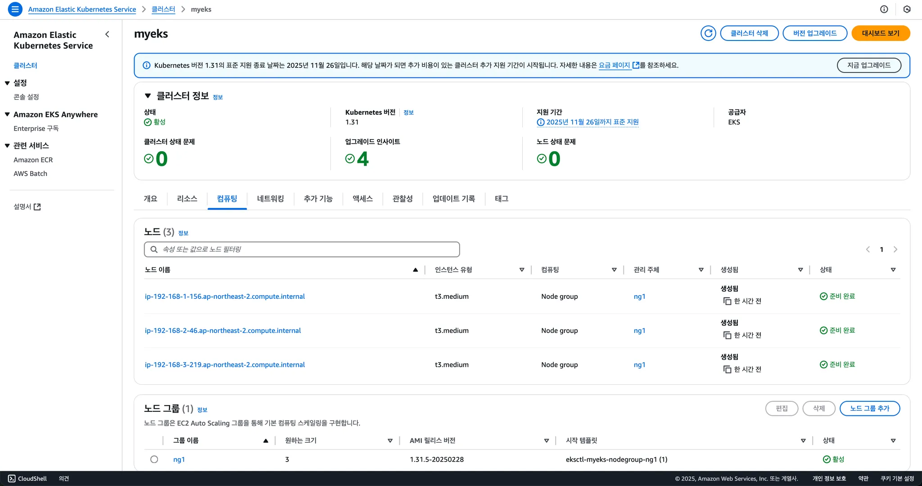Open the info panel icon top right

coord(884,9)
